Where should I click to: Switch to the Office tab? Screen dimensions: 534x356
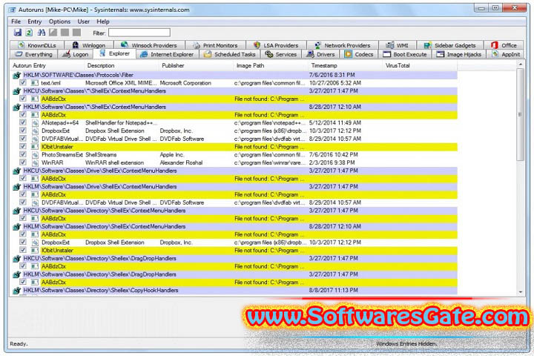point(504,45)
